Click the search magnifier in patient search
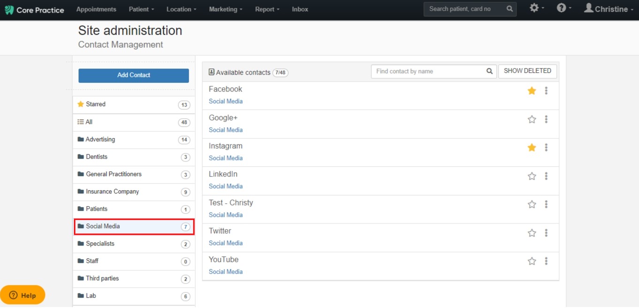The image size is (639, 308). 509,9
